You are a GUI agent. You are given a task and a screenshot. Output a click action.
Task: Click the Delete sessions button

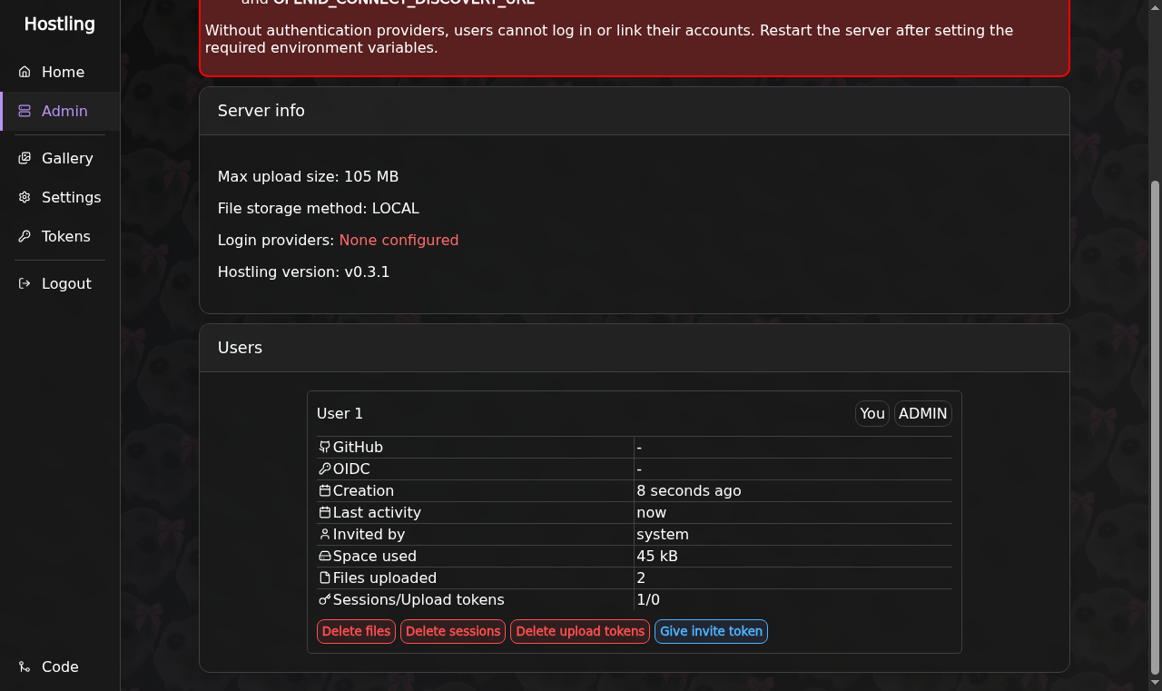coord(453,631)
